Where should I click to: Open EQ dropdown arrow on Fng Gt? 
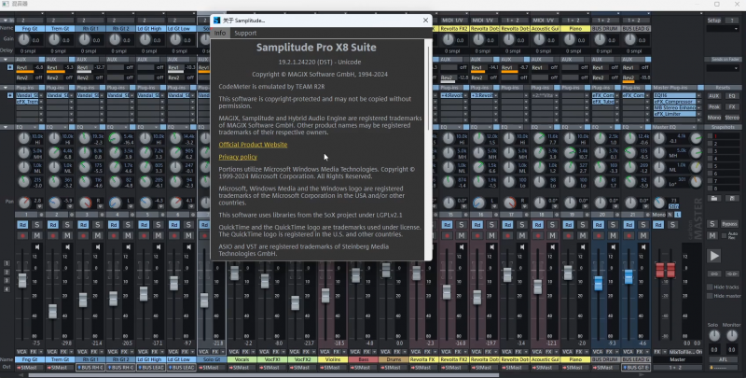pyautogui.click(x=35, y=127)
